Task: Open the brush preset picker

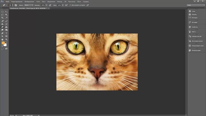Action: (11, 5)
